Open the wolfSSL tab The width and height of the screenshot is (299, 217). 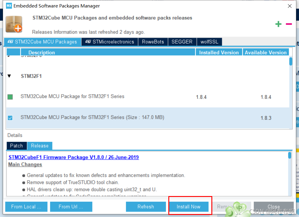[209, 42]
